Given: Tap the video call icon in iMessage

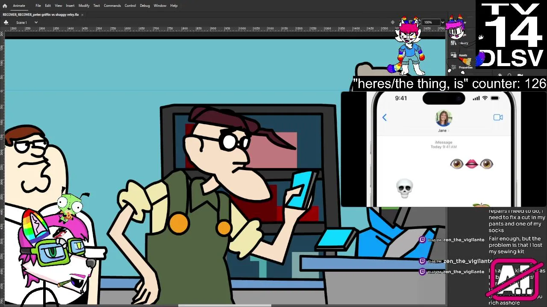Looking at the screenshot, I should [x=498, y=117].
